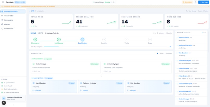Click the Qualification 3+ parallel tag
Viewport: 210px width, 107px height.
point(49,78)
